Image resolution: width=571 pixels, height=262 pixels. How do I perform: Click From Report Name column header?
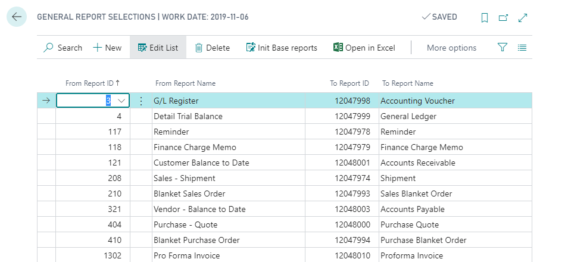coord(185,83)
